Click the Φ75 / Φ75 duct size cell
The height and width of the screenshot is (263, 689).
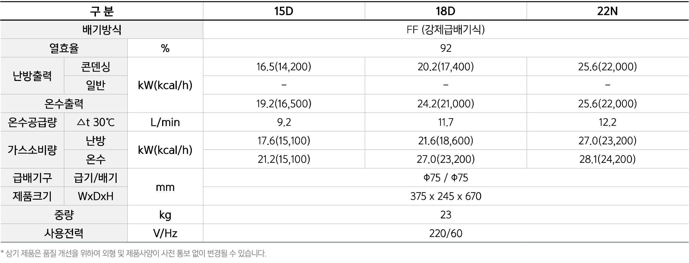[445, 178]
